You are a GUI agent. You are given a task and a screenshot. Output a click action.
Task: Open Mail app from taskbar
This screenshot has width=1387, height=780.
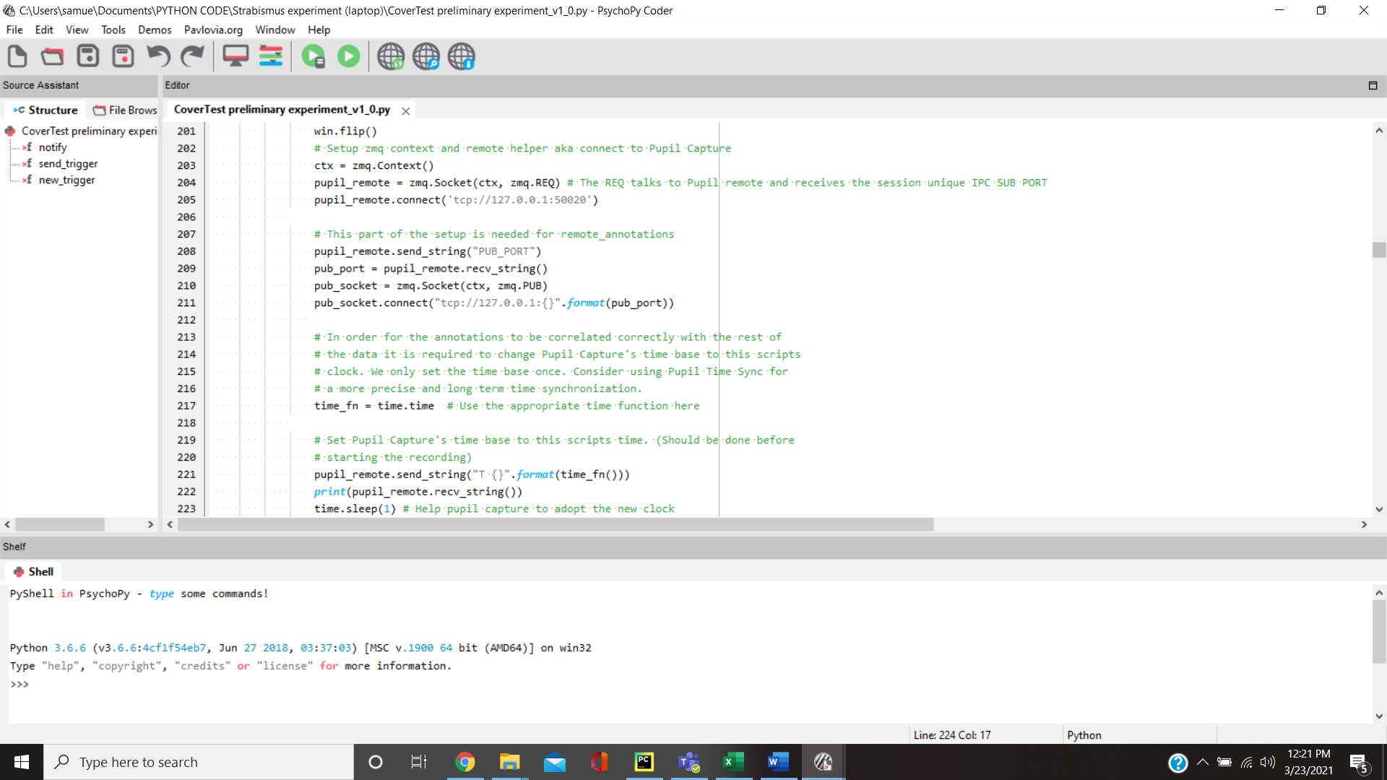coord(554,762)
